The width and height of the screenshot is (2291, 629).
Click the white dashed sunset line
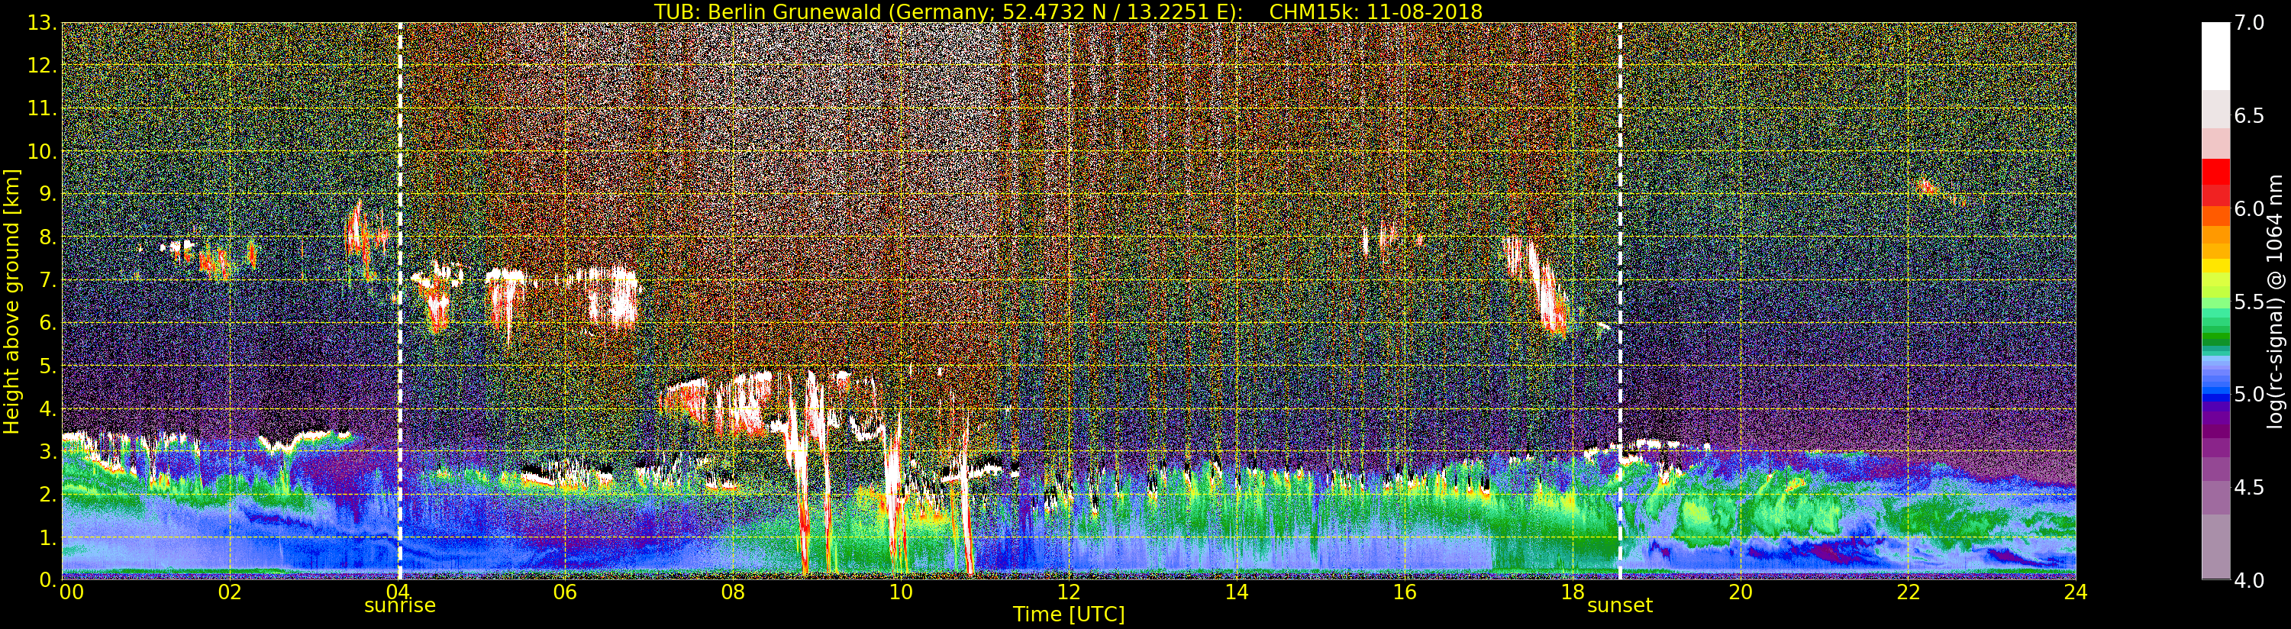pyautogui.click(x=1621, y=301)
